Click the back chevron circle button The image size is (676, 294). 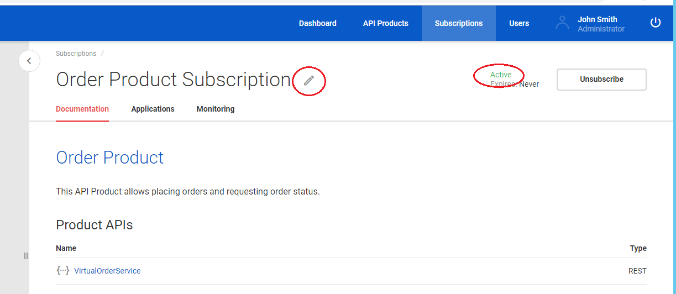pyautogui.click(x=29, y=61)
